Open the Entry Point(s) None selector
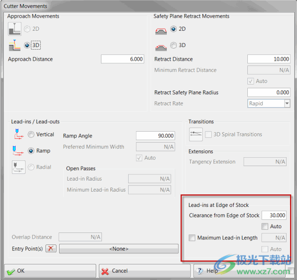This screenshot has height=280, width=297. coord(119,249)
